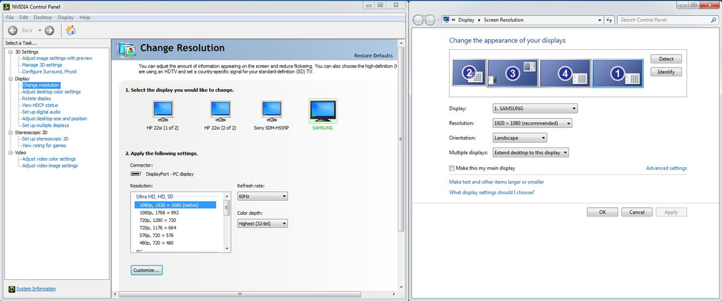Click the refresh icon beside address bar
This screenshot has width=722, height=301.
(x=610, y=20)
